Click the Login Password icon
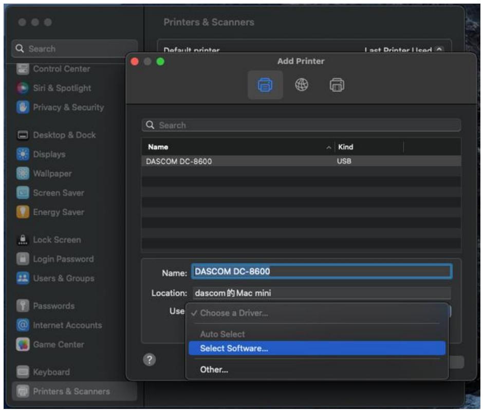The width and height of the screenshot is (483, 410). (x=23, y=259)
